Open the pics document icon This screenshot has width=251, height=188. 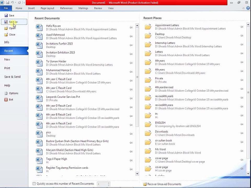pyautogui.click(x=39, y=134)
